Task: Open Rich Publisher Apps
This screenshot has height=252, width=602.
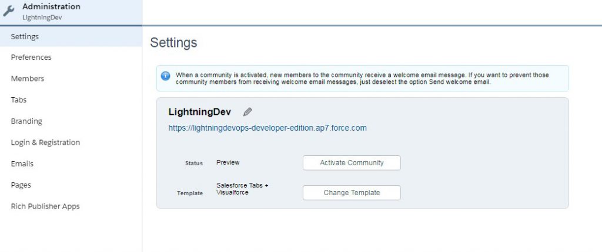Action: [x=45, y=206]
